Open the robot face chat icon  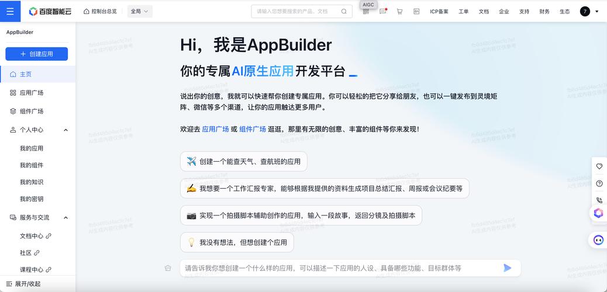pyautogui.click(x=598, y=240)
